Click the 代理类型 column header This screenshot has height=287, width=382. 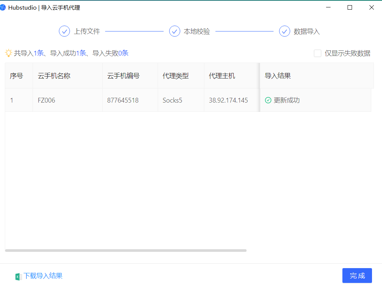[x=175, y=76]
